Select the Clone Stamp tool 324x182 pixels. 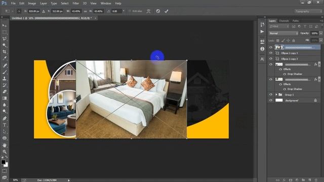pos(5,79)
